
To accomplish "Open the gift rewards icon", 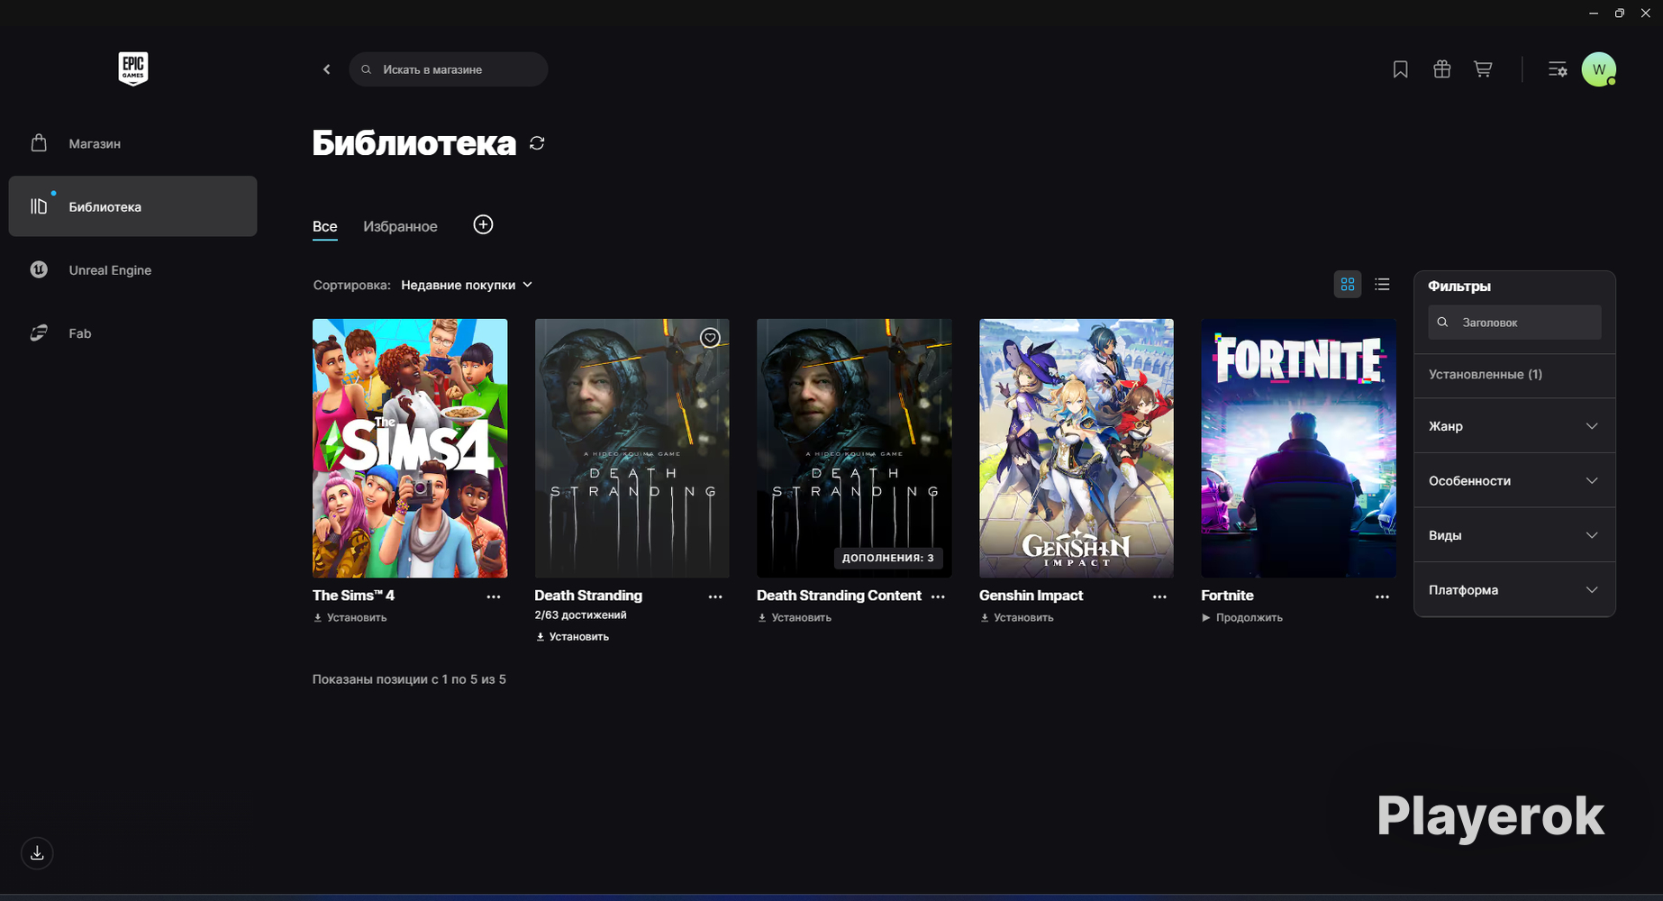I will 1441,69.
